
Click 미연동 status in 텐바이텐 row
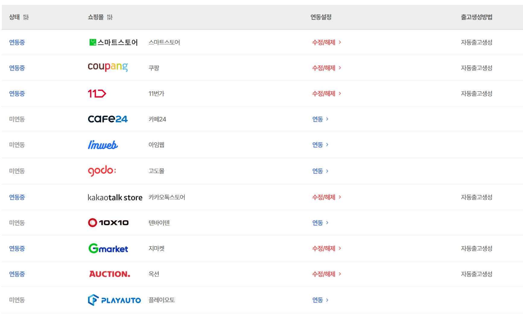[x=17, y=223]
